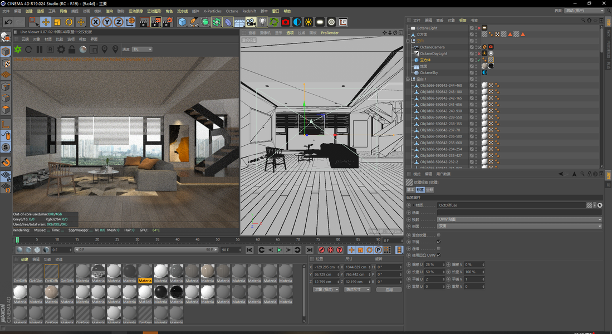Click the world coordinate system icon
Screen dimensions: 612x334
130,22
